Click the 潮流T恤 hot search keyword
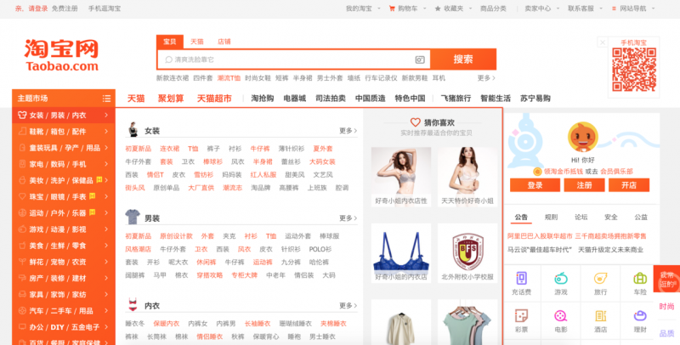 tap(229, 78)
